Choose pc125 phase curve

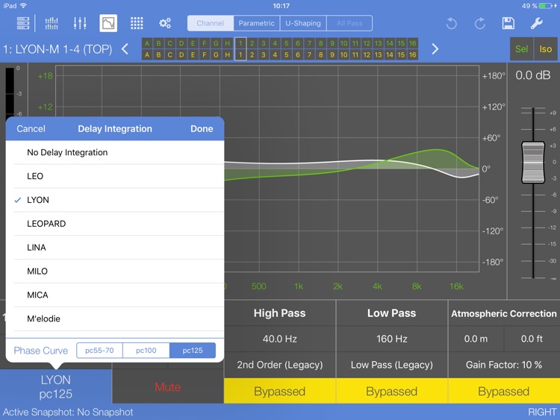click(193, 351)
